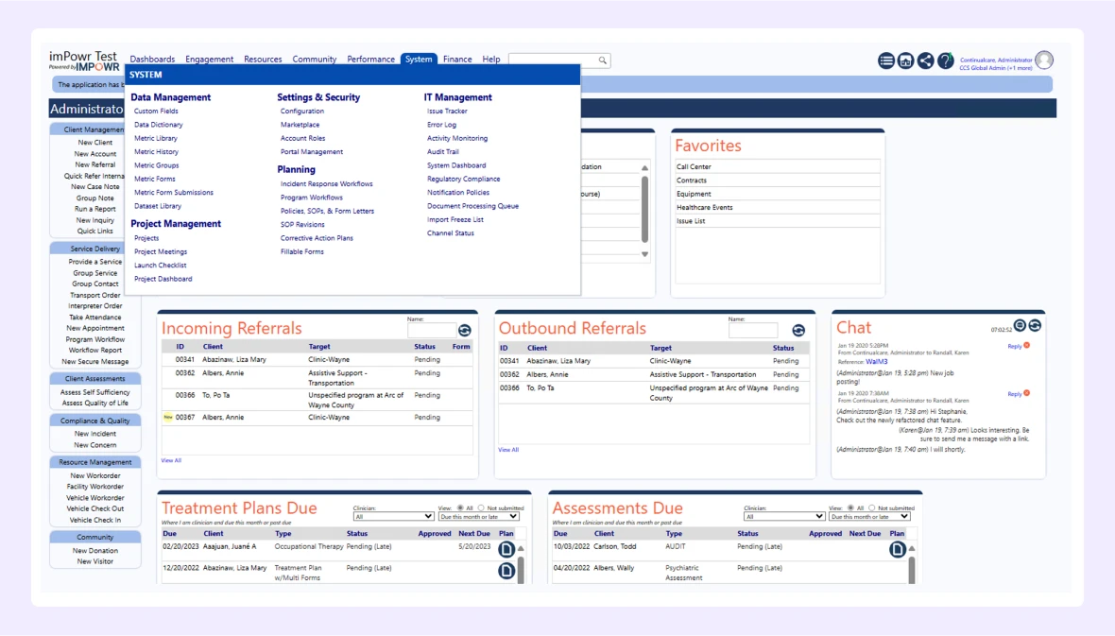Open the Performance menu

coord(370,60)
